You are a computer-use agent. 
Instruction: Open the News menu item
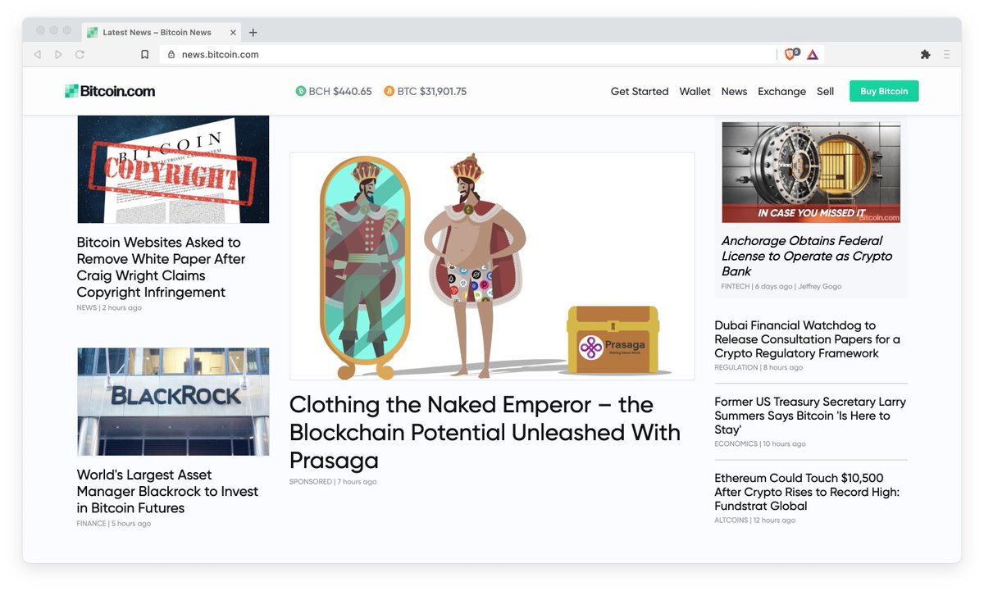tap(734, 91)
